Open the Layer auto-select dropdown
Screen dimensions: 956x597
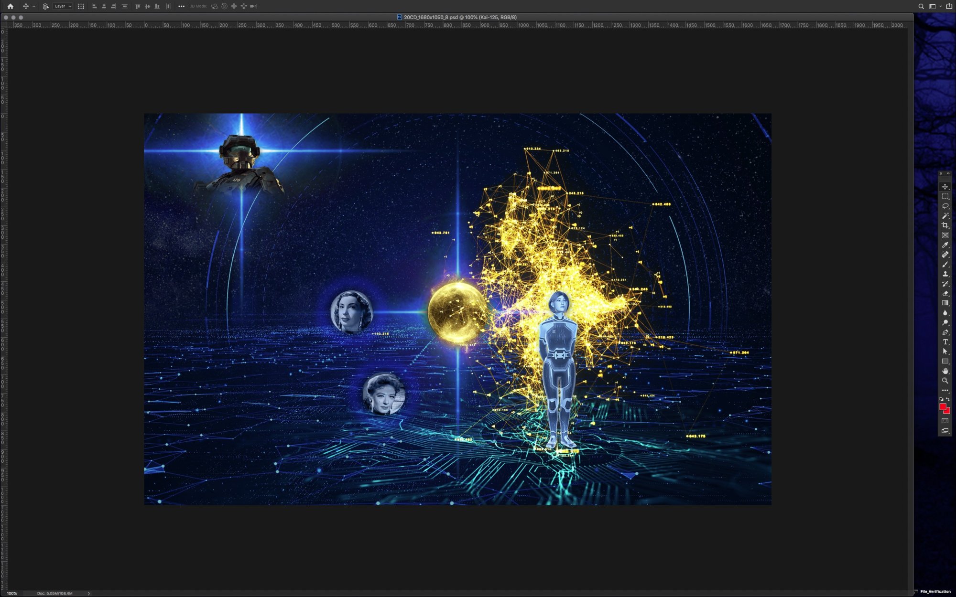(63, 6)
